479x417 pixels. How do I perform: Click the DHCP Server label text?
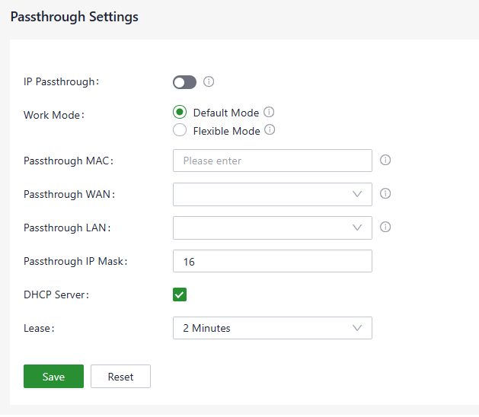tap(56, 294)
